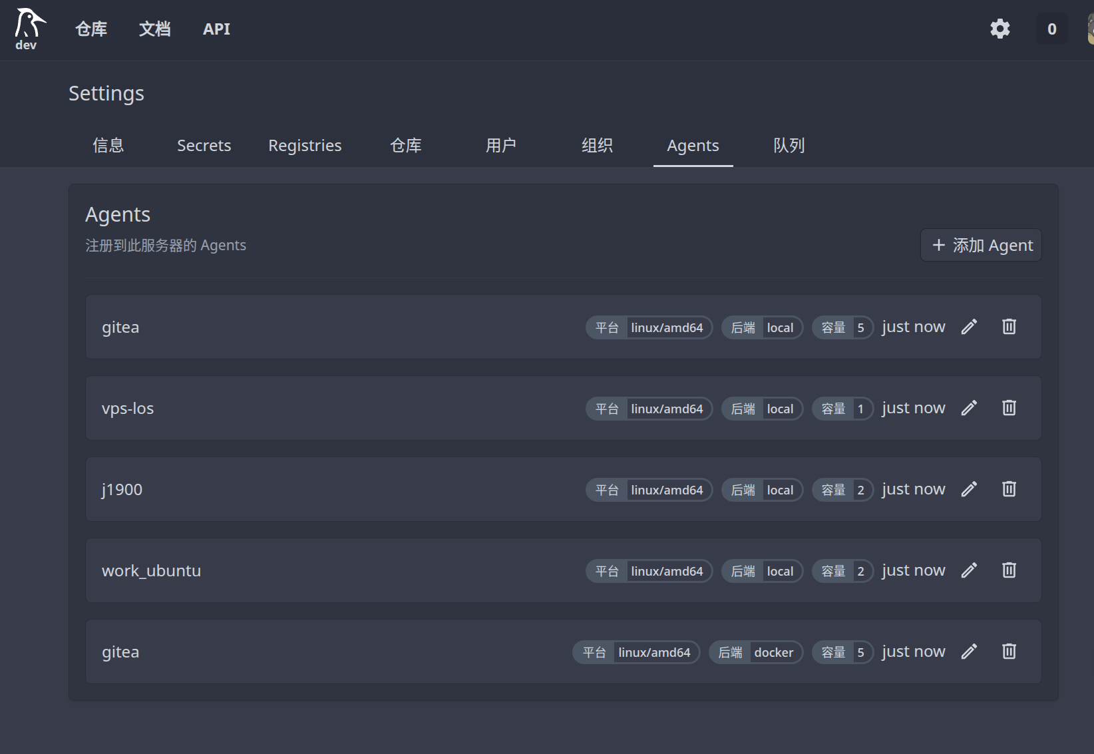
Task: Open the 用户 settings tab
Action: [x=501, y=146]
